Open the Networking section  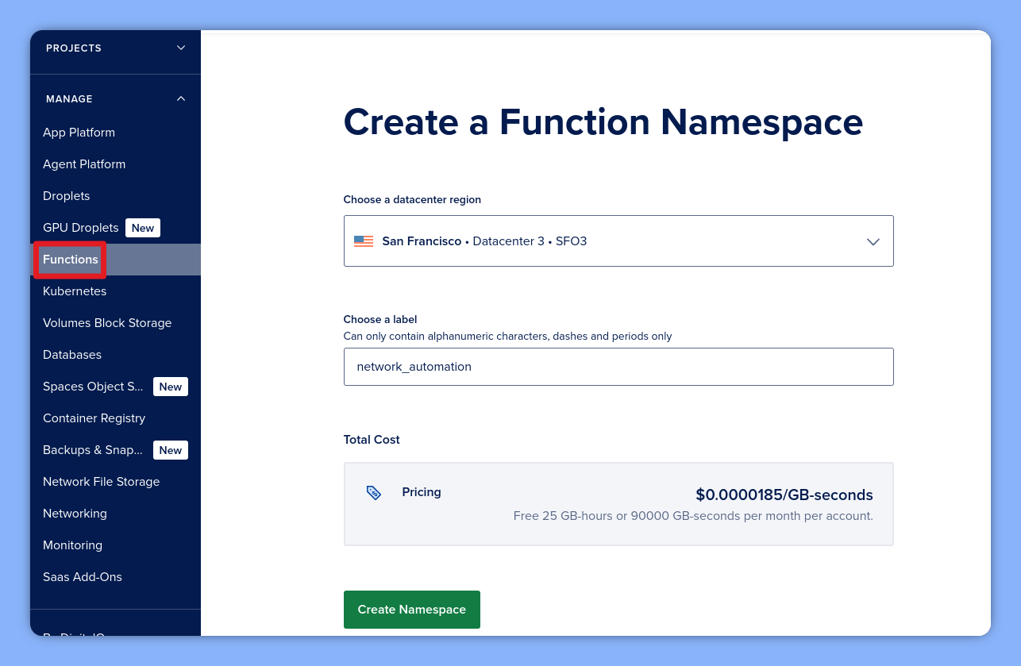point(75,513)
